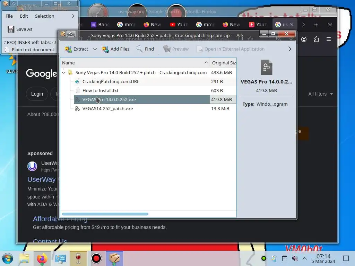Click the Ark window menu icon in the title bar
This screenshot has width=355, height=266.
63,34
